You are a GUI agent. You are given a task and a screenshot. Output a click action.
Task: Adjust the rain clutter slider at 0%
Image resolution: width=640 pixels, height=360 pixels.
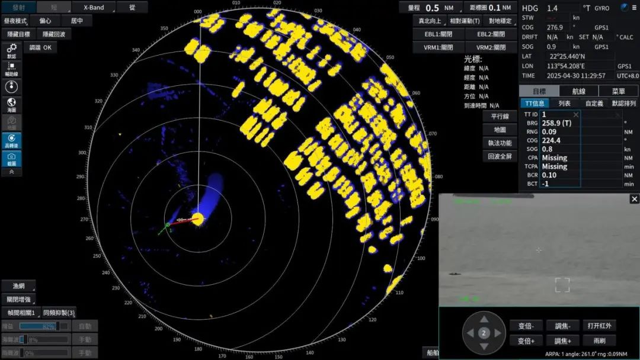coord(44,353)
